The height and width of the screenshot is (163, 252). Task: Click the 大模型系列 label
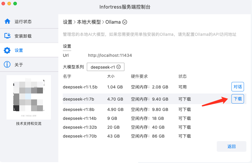tap(73, 67)
